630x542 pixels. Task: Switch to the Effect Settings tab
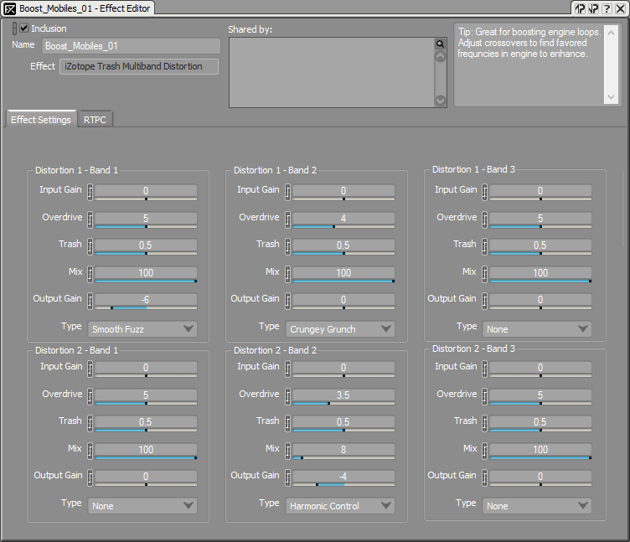coord(41,119)
